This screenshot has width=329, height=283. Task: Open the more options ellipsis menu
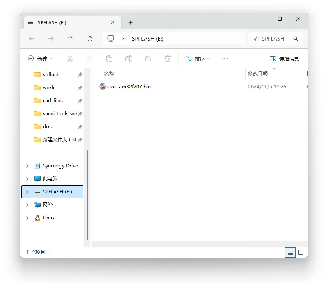point(225,59)
